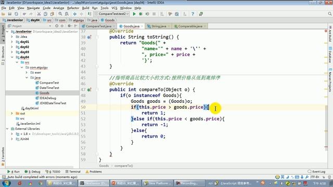The image size is (333, 187).
Task: Start Debug with the bug icon
Action: pyautogui.click(x=140, y=14)
